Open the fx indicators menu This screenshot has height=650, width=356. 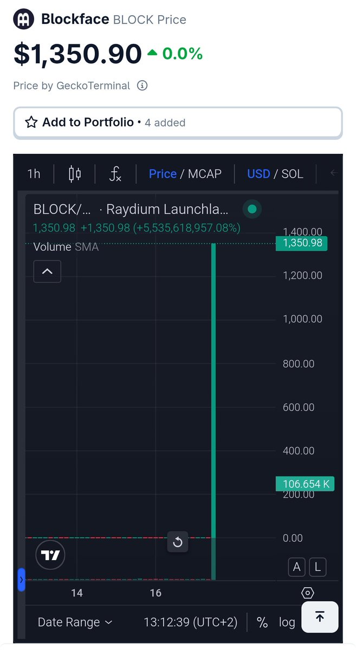point(115,174)
